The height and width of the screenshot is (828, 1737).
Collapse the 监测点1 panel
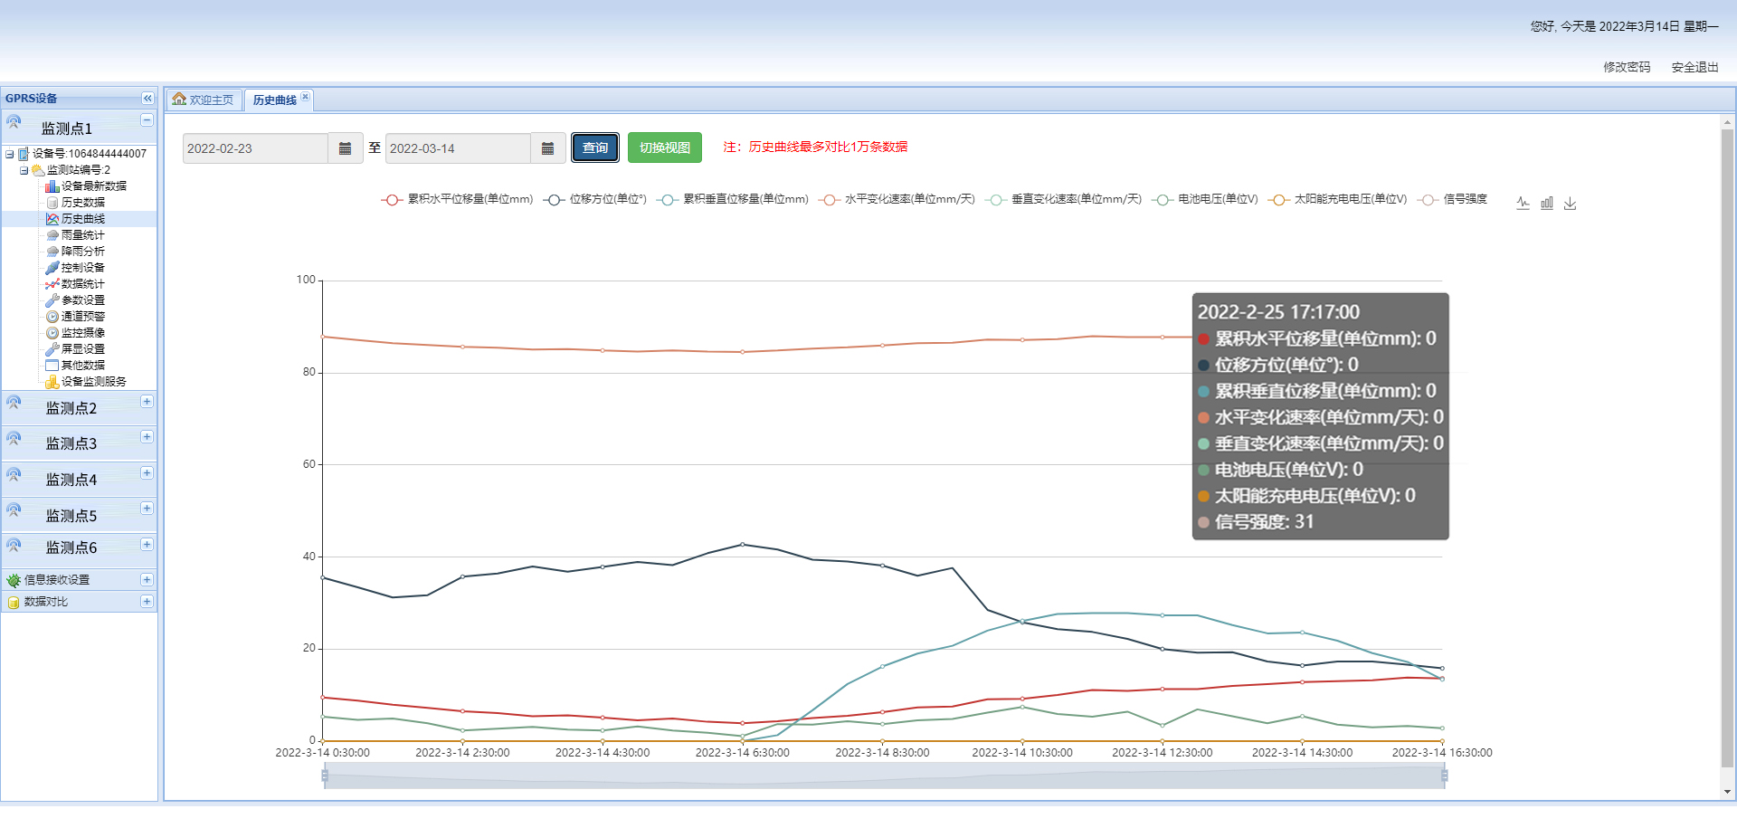click(x=147, y=120)
